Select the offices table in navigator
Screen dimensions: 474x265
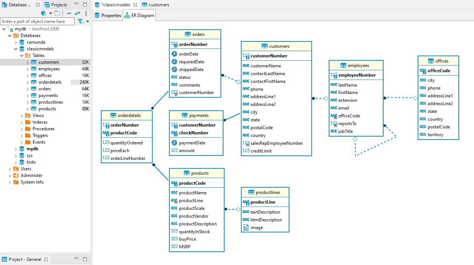(x=45, y=76)
